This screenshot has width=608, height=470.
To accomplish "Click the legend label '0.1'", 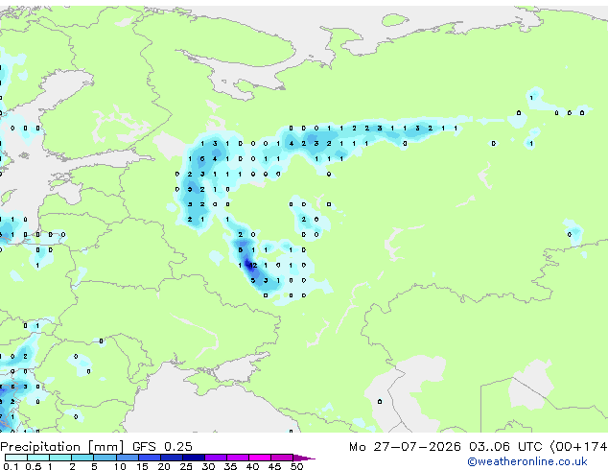I will coord(11,466).
